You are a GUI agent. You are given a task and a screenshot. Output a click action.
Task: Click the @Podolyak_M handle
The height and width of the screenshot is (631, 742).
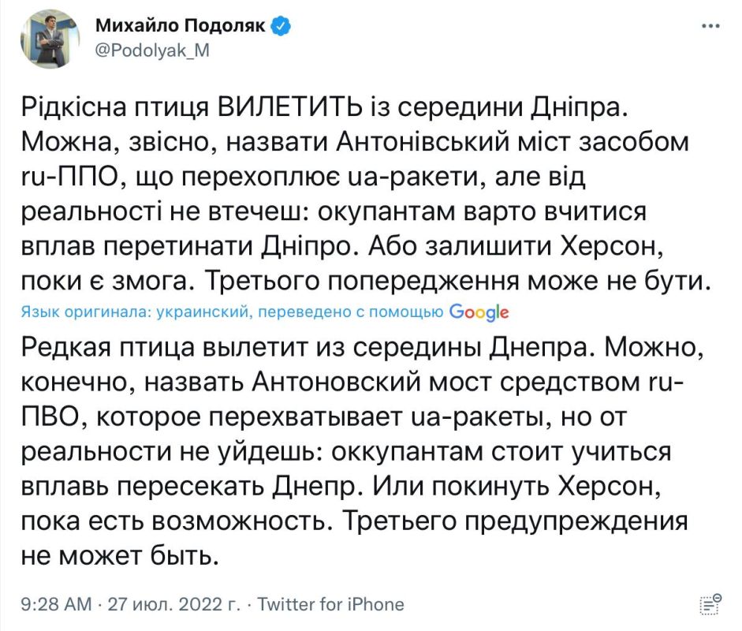(x=151, y=50)
